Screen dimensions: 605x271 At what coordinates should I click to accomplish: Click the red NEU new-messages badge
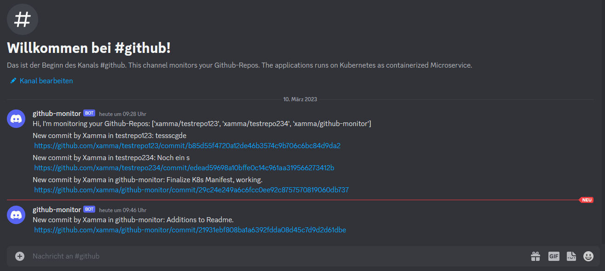pos(586,200)
